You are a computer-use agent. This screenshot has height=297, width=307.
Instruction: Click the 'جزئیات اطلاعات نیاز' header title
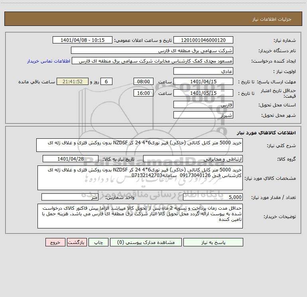coord(272,19)
